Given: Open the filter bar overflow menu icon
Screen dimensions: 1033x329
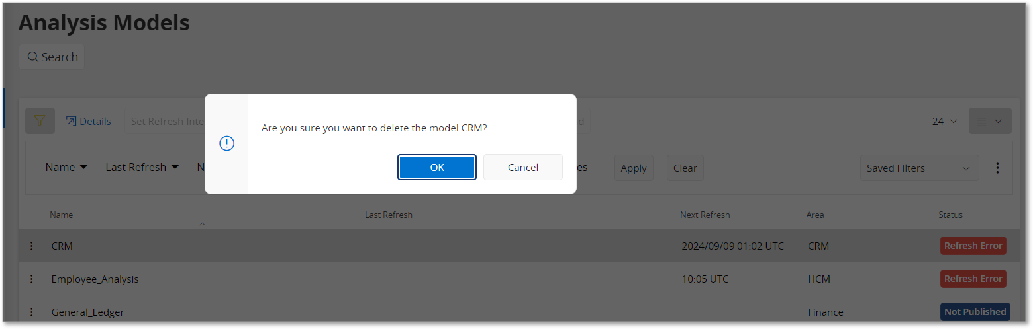Looking at the screenshot, I should [x=998, y=168].
